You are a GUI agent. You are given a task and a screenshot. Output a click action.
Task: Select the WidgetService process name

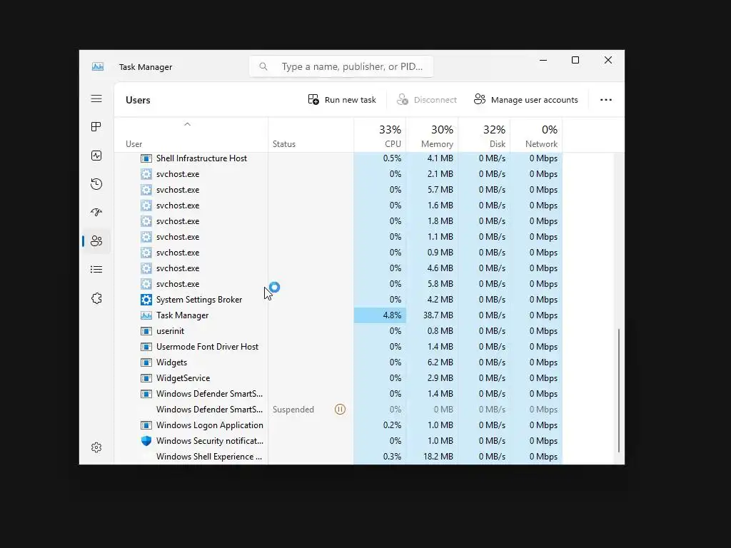(x=183, y=378)
